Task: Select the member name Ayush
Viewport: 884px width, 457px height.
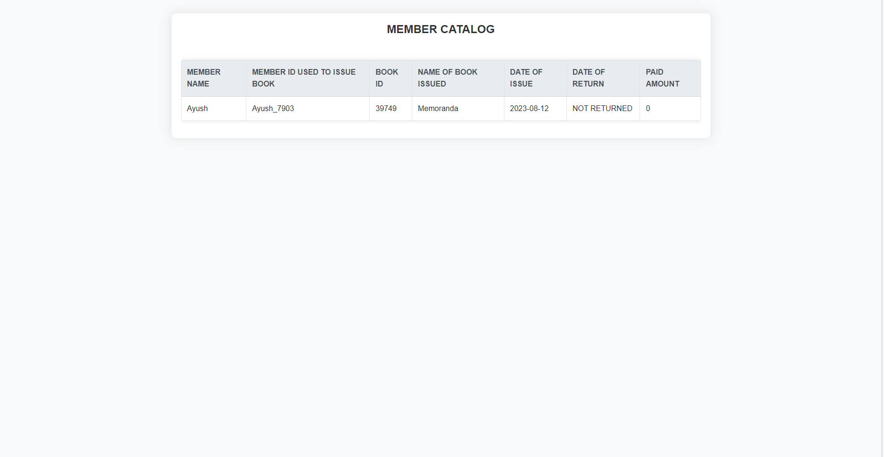Action: tap(197, 108)
